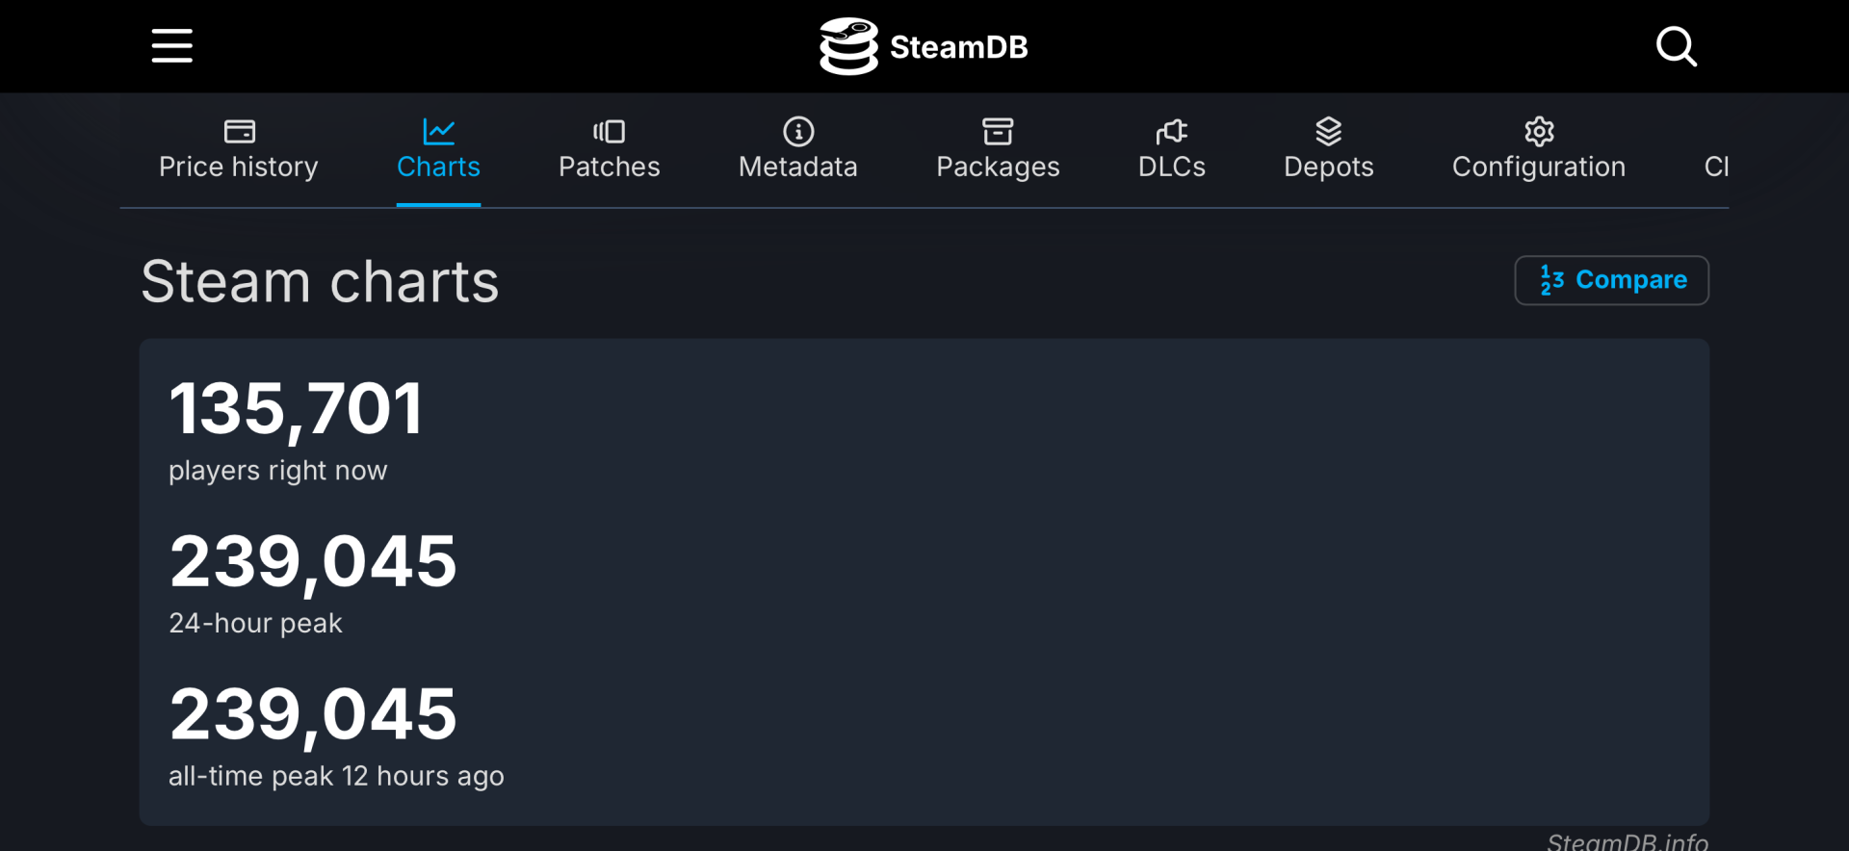Click the Price history card icon
This screenshot has width=1849, height=851.
[x=239, y=131]
